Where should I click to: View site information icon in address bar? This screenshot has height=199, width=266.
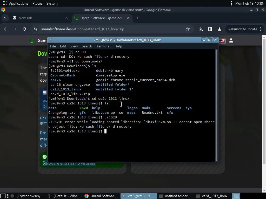[35, 29]
